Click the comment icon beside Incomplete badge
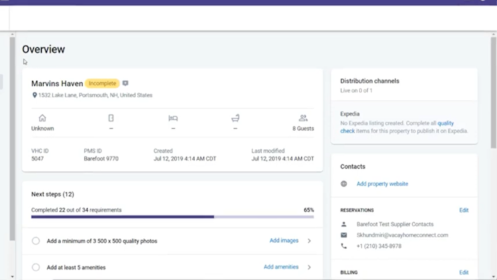The height and width of the screenshot is (280, 497). click(125, 84)
